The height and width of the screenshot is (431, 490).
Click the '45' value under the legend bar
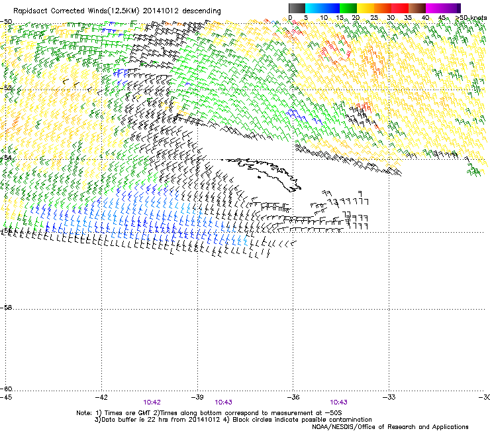pos(442,18)
